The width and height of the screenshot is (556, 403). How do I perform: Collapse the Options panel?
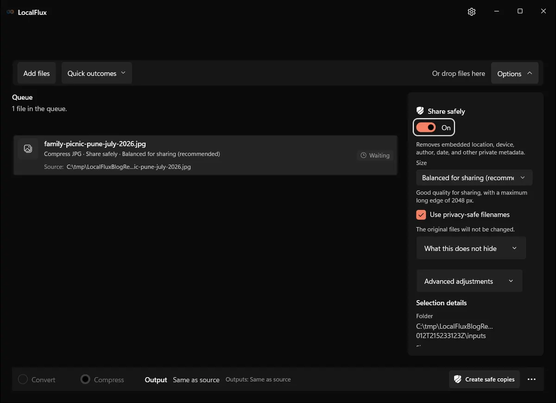point(515,73)
